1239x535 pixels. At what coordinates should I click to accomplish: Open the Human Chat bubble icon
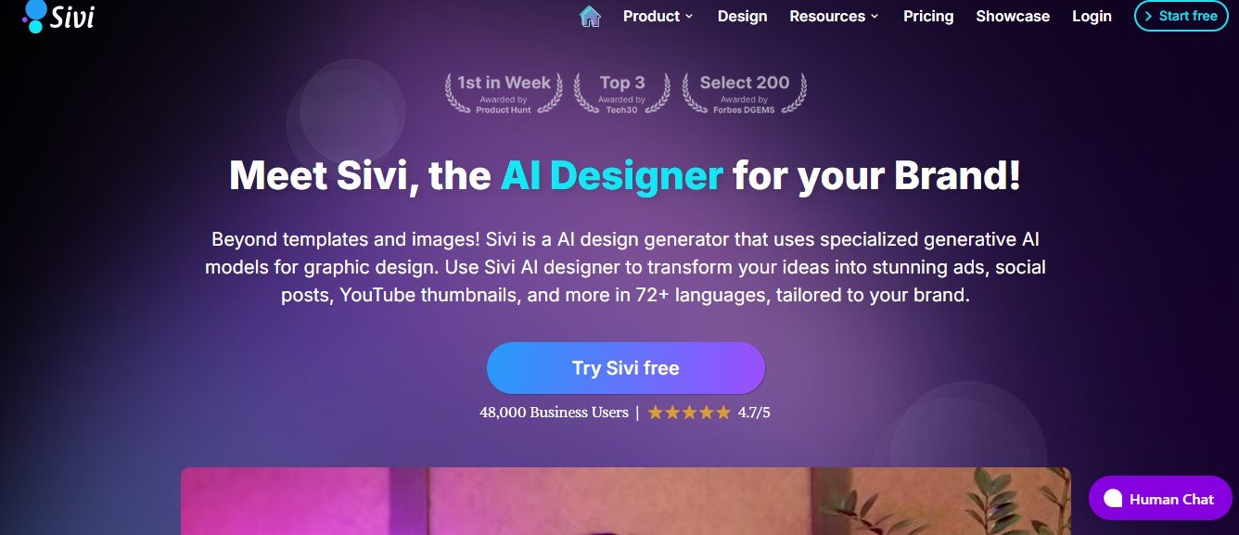click(1113, 499)
